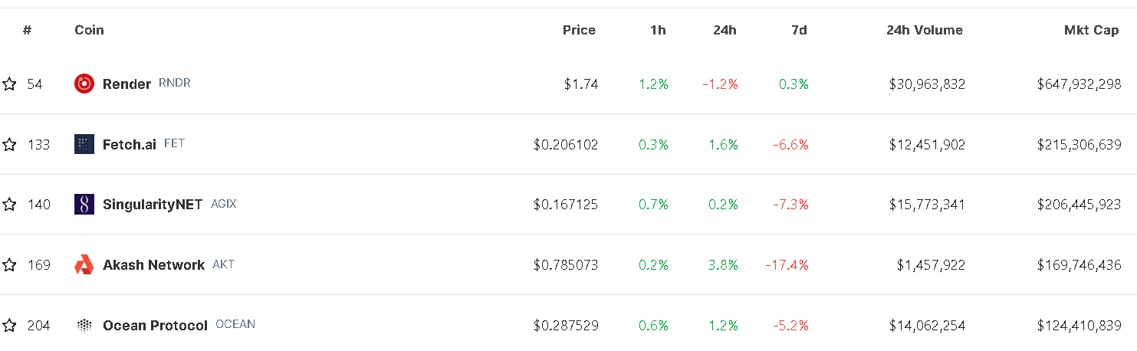This screenshot has width=1137, height=351.
Task: Sort by the 1h change header
Action: [x=658, y=30]
